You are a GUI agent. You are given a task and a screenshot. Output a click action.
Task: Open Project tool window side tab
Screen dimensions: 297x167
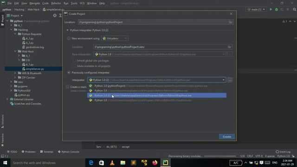pos(2,20)
